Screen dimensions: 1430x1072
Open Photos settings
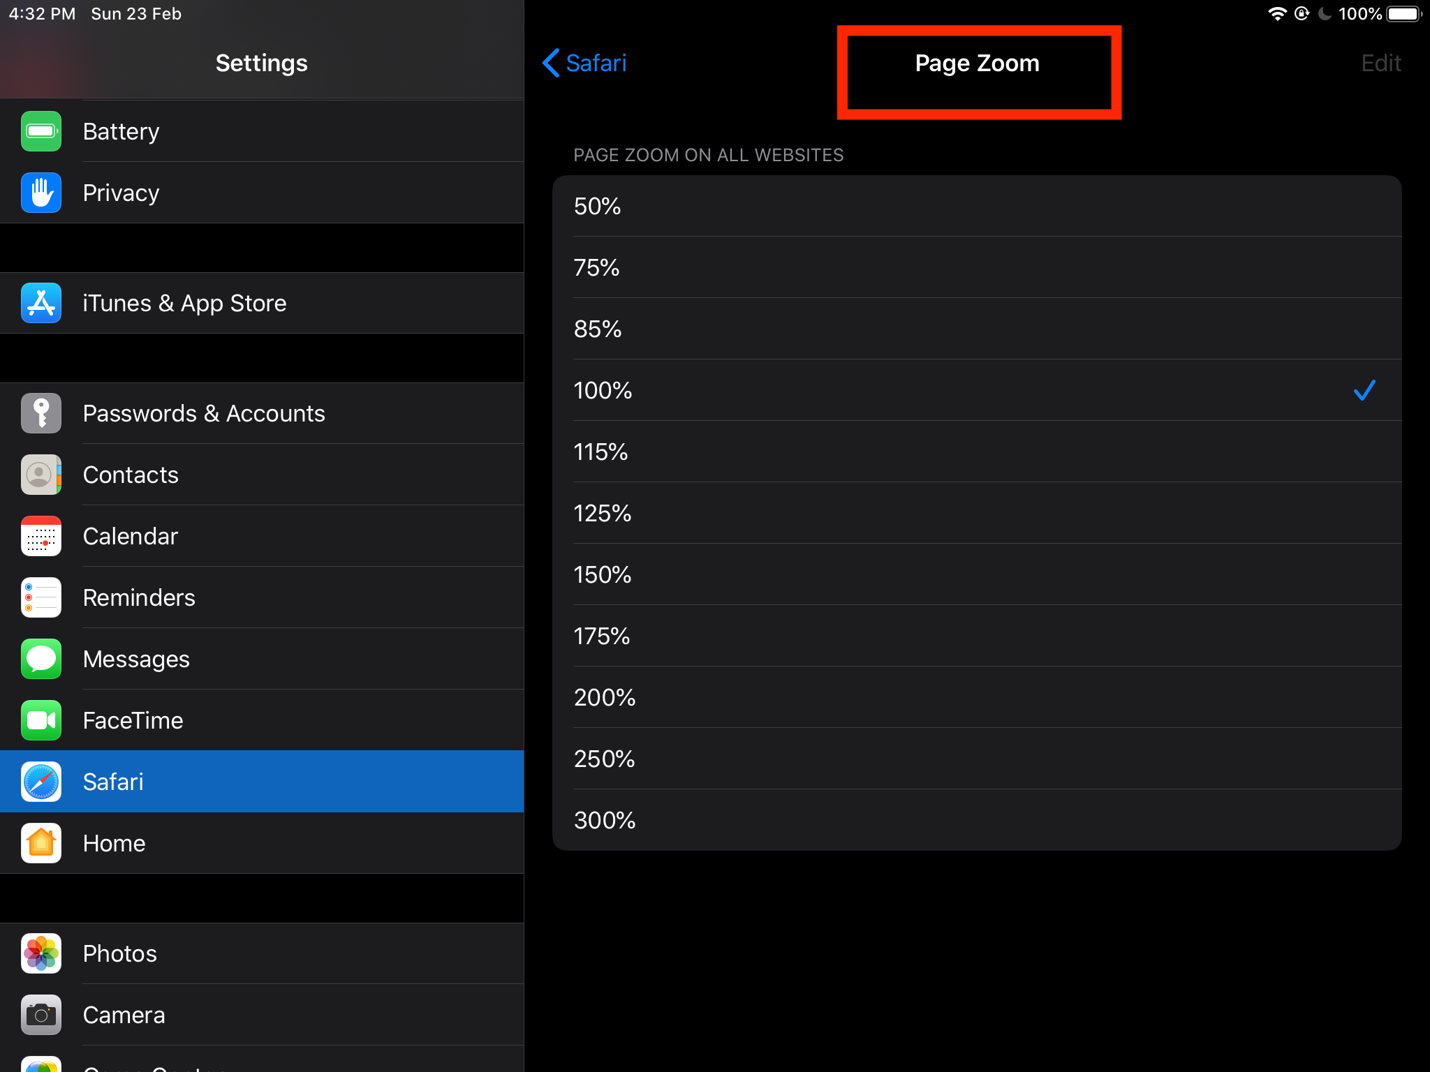262,953
